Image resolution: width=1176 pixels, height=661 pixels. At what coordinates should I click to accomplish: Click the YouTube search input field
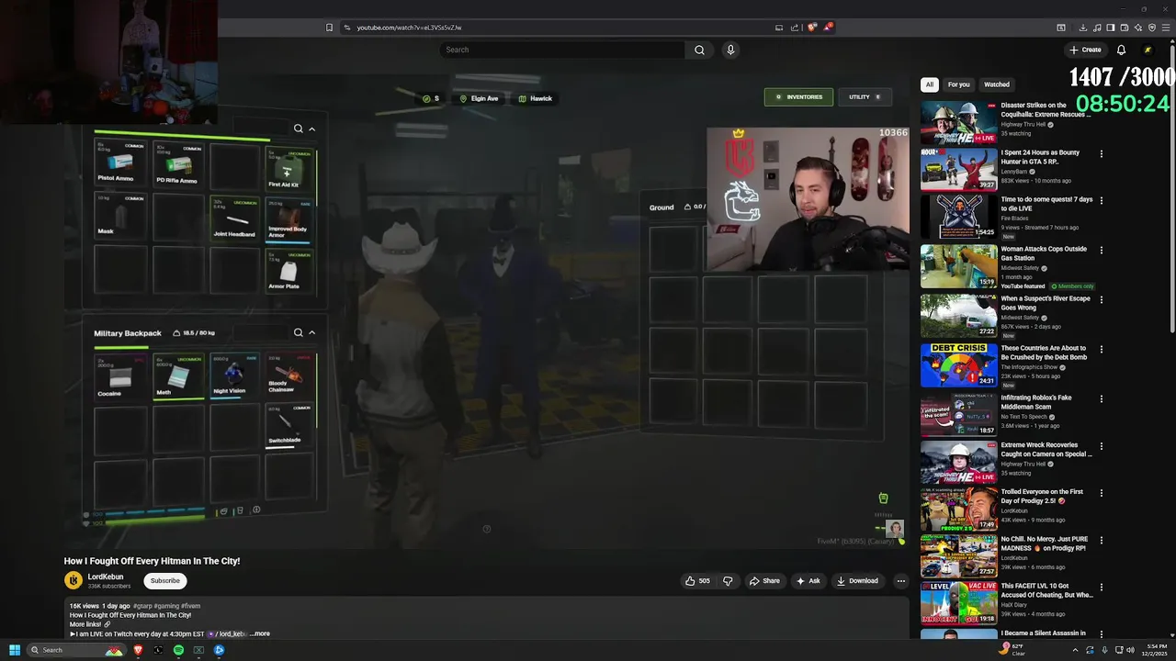coord(562,50)
